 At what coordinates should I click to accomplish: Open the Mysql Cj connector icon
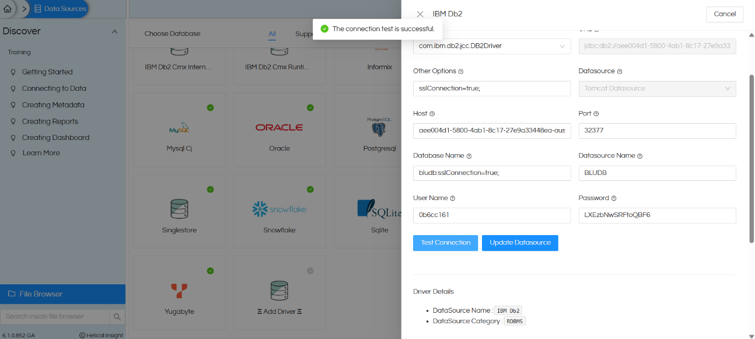(x=179, y=126)
